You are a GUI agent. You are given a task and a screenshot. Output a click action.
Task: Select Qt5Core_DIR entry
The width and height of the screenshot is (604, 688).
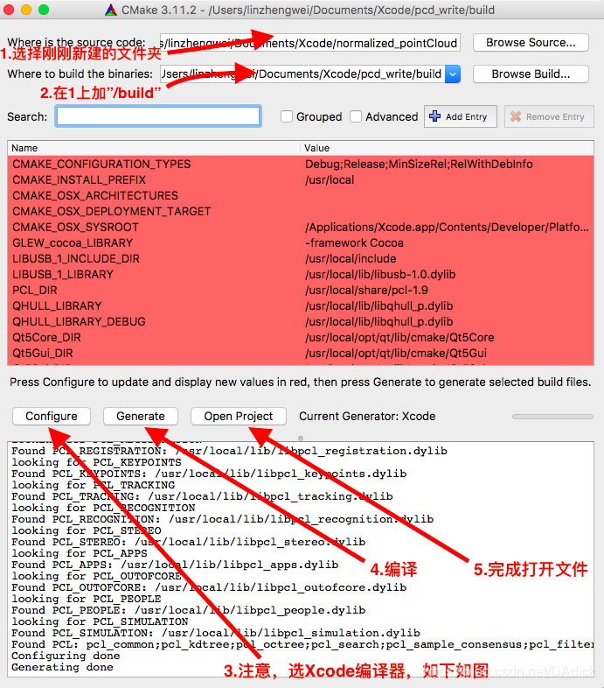point(46,338)
